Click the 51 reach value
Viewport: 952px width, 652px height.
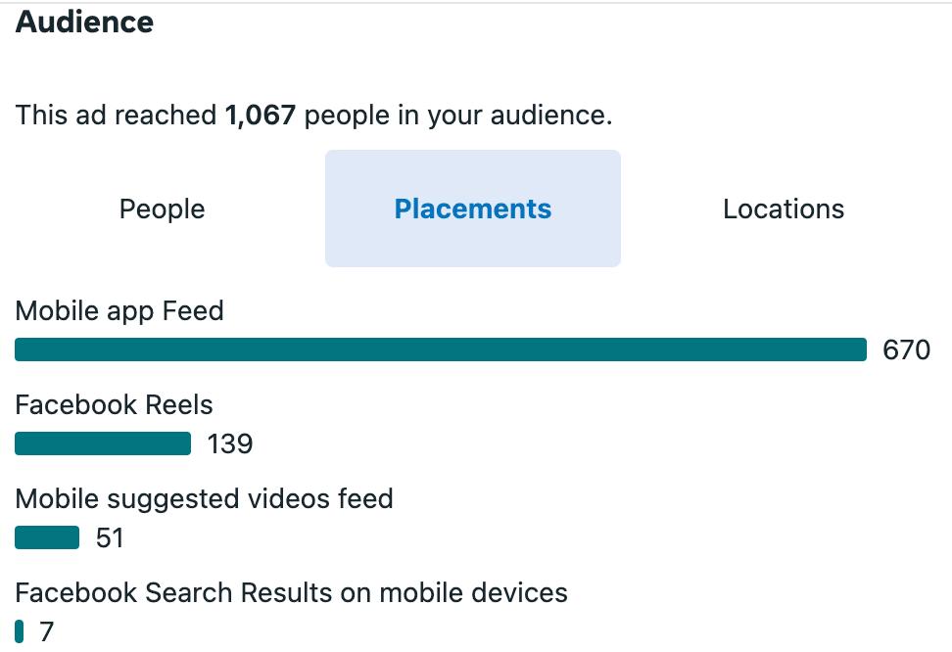[109, 538]
